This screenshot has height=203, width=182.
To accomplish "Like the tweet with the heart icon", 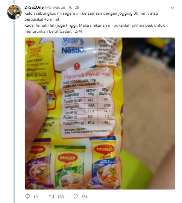I will click(x=76, y=196).
